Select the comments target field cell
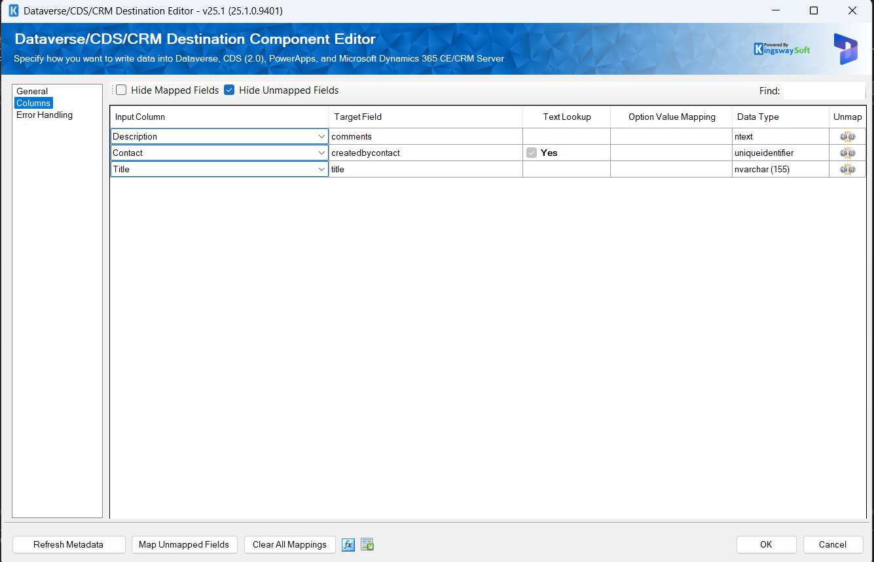874x562 pixels. click(x=426, y=136)
